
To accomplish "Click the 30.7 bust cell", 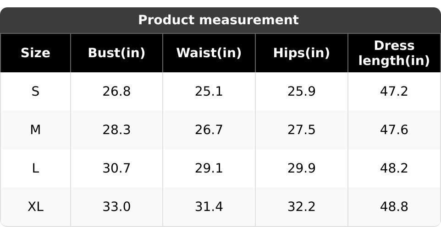I will pyautogui.click(x=116, y=168).
